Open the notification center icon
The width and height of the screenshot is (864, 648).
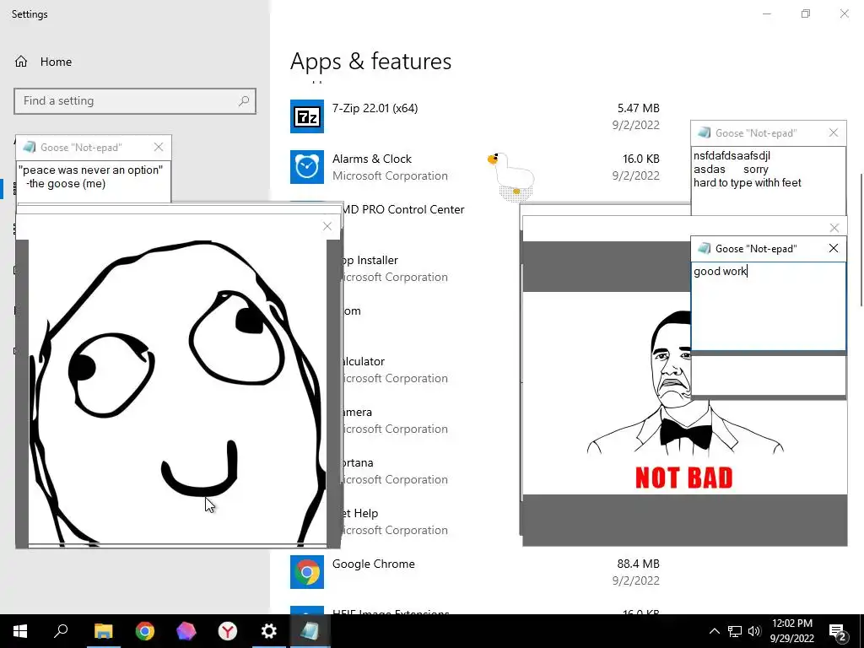pyautogui.click(x=838, y=631)
